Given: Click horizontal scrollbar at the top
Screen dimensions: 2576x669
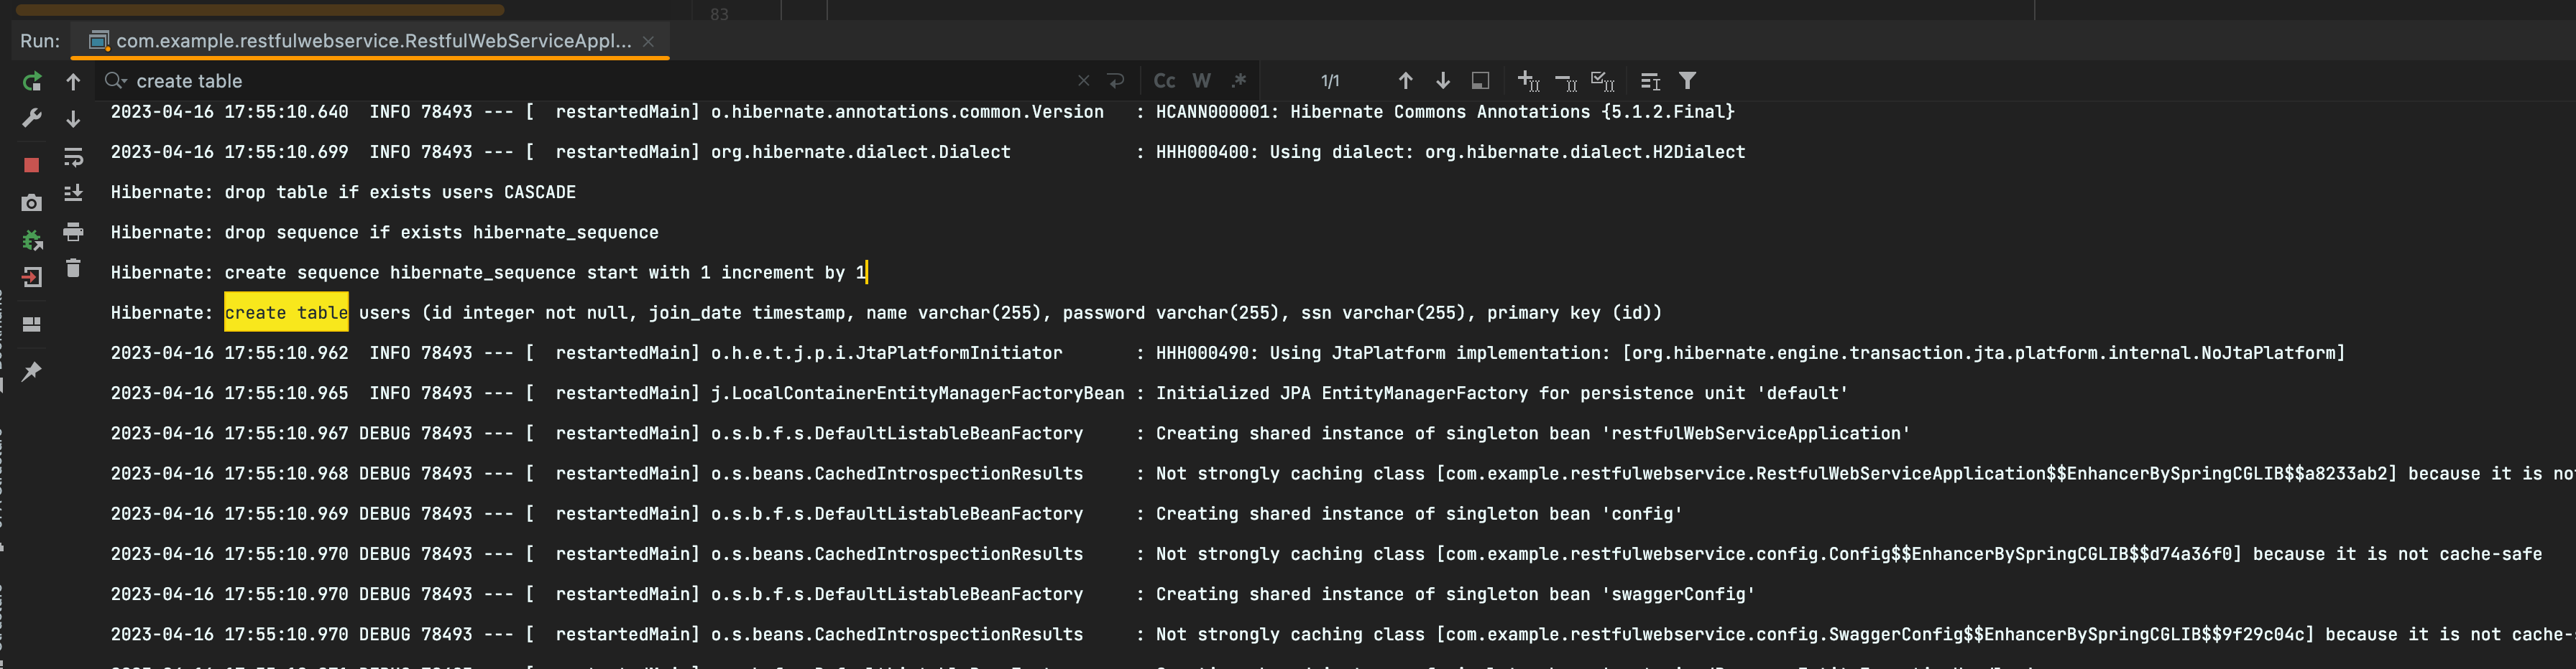Looking at the screenshot, I should point(260,10).
